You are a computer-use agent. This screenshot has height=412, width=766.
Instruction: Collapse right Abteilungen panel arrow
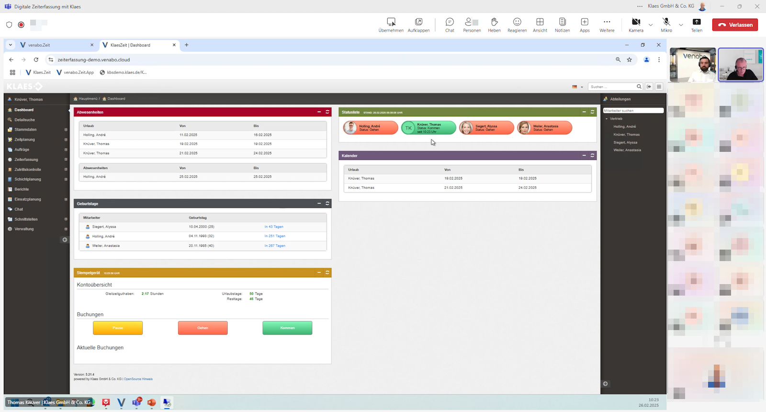[605, 384]
